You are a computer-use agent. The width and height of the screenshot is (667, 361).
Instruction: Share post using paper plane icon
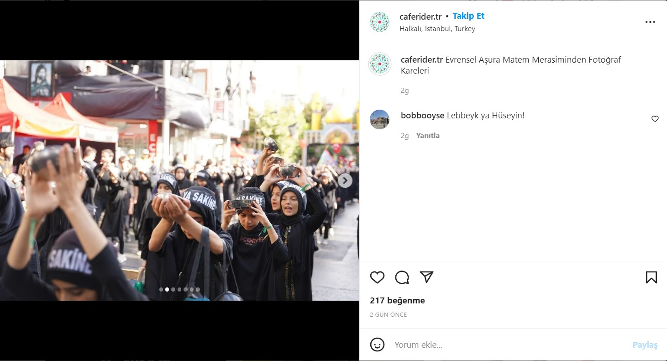(x=426, y=277)
